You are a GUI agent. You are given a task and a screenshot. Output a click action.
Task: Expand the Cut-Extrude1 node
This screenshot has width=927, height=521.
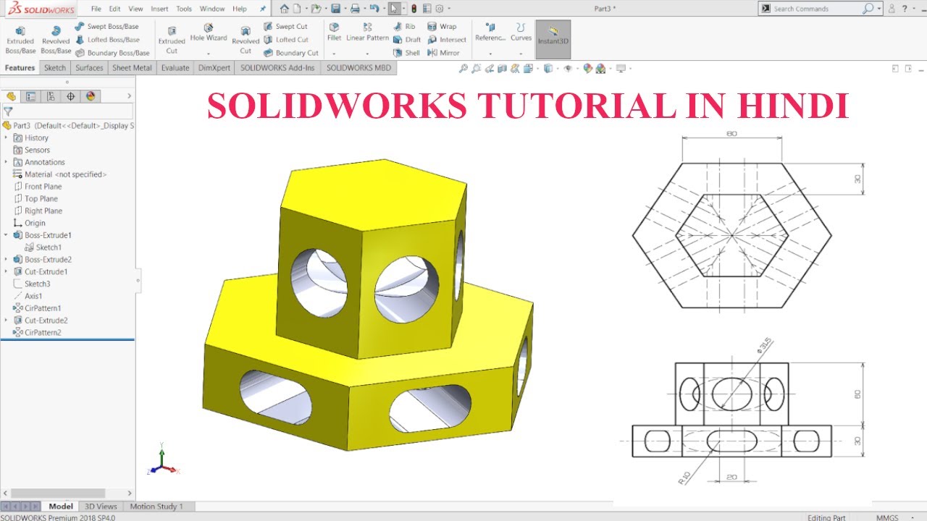7,271
